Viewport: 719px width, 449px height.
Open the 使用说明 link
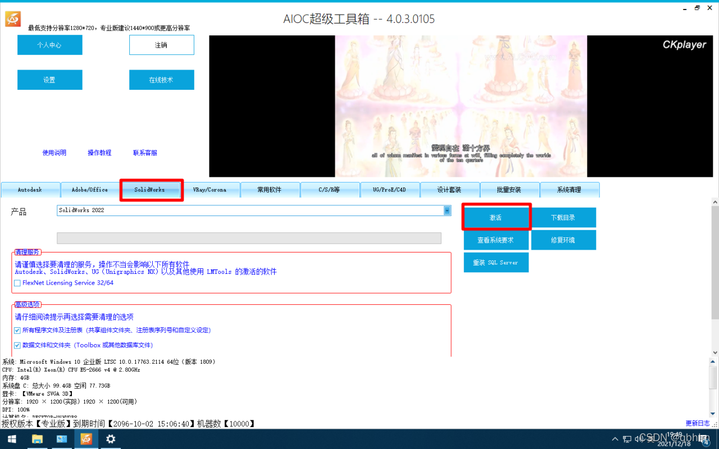click(x=54, y=153)
